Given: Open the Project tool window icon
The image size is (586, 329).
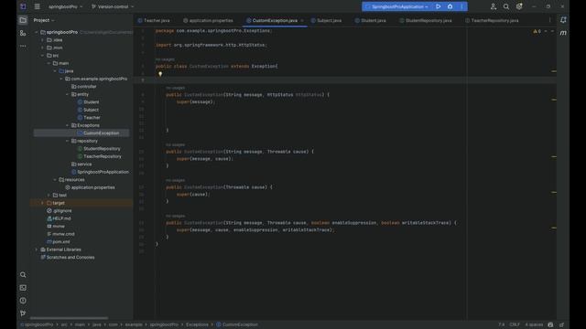Looking at the screenshot, I should pos(23,20).
